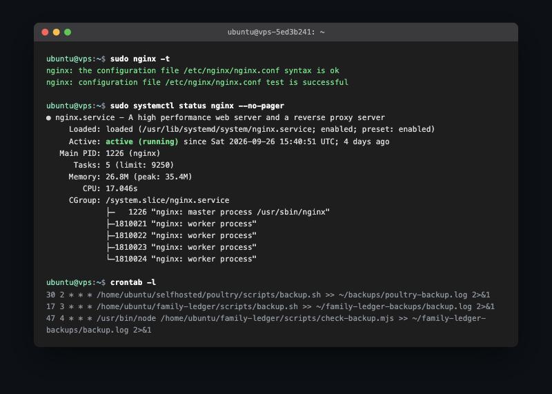This screenshot has height=394, width=552.
Task: Click the 1810022 worker process row
Action: (x=181, y=235)
